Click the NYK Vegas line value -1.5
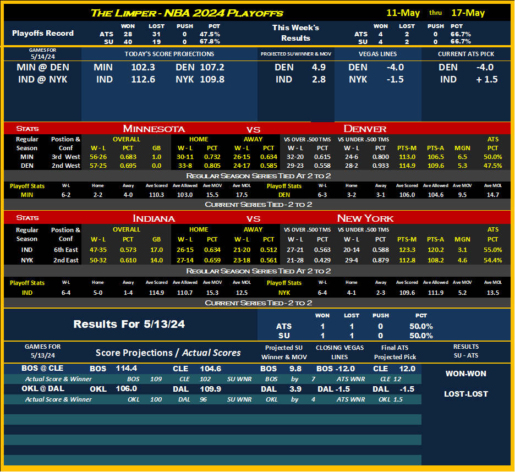The width and height of the screenshot is (515, 472). pyautogui.click(x=395, y=79)
